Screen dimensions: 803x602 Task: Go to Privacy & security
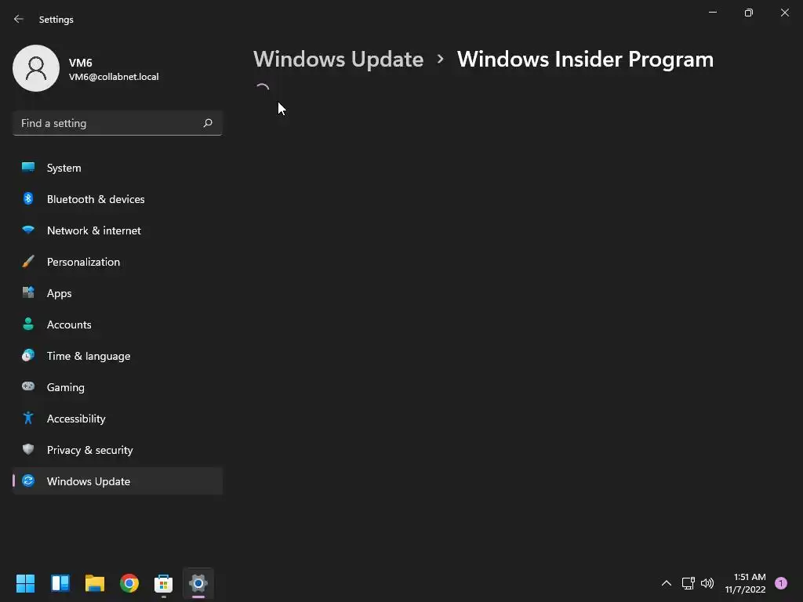[118, 450]
